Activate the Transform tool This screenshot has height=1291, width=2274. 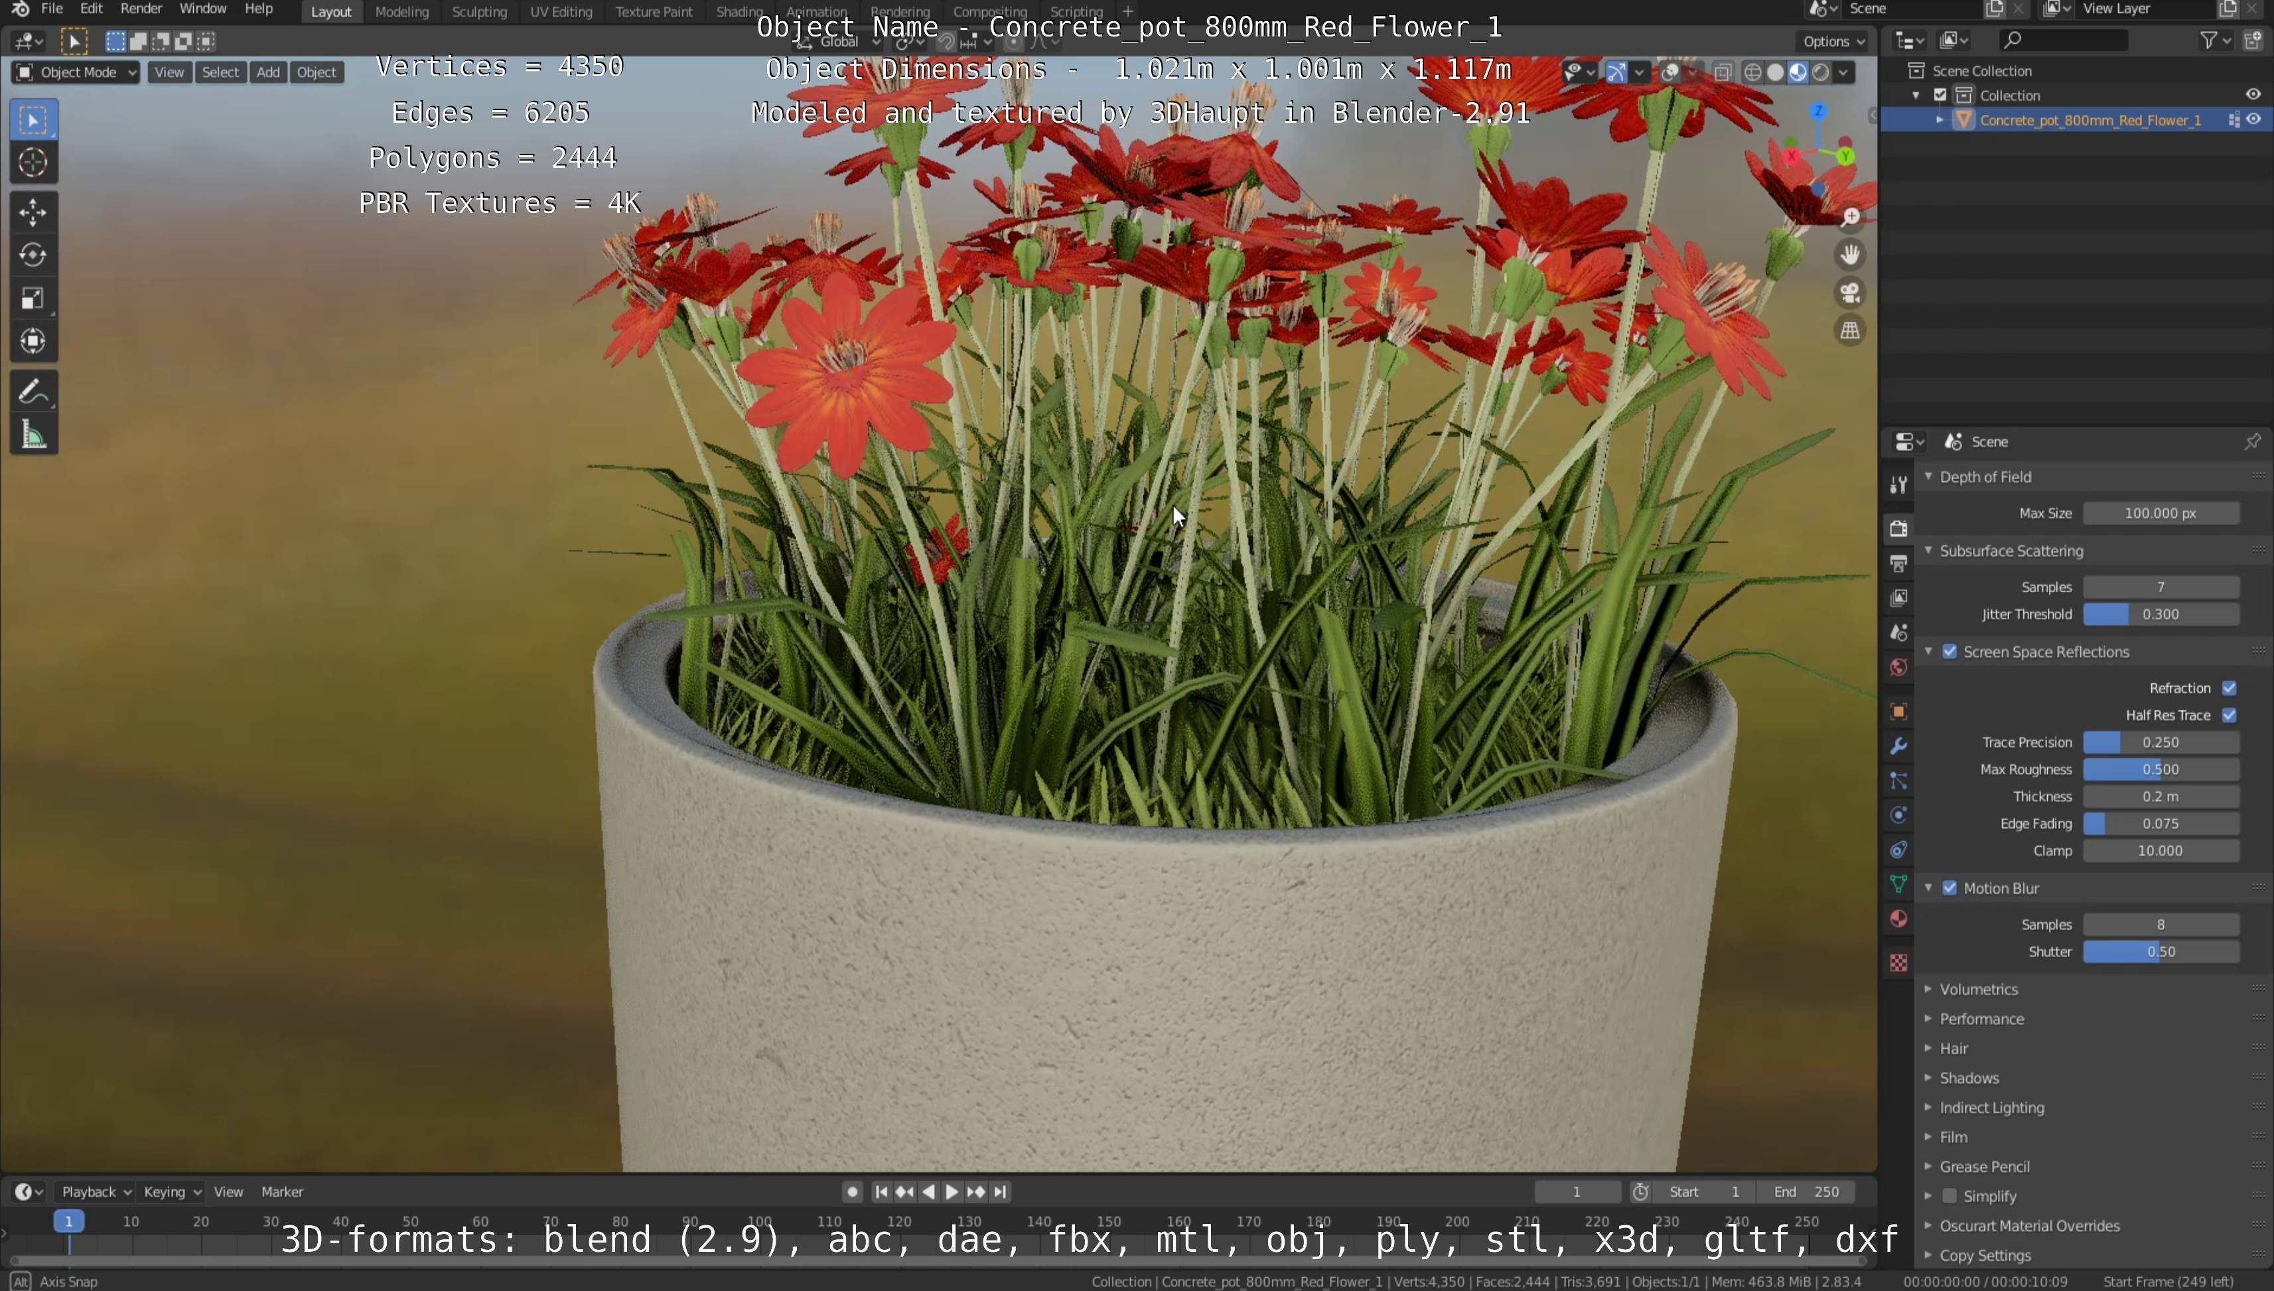[33, 340]
